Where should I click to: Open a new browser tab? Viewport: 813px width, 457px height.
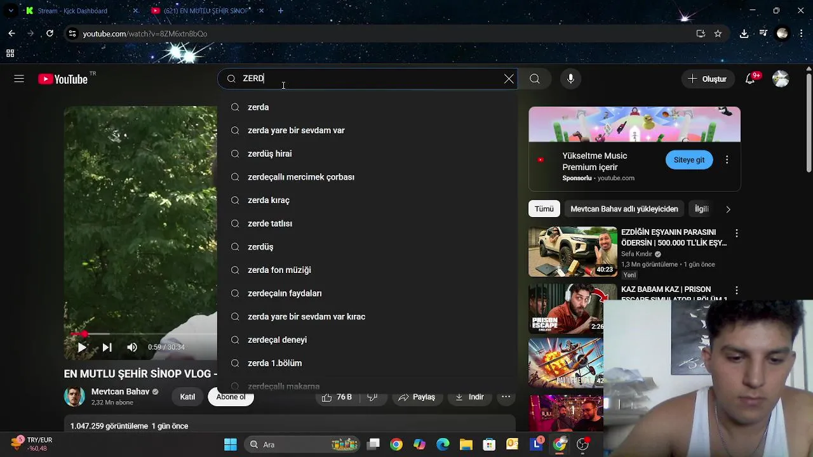(x=281, y=11)
